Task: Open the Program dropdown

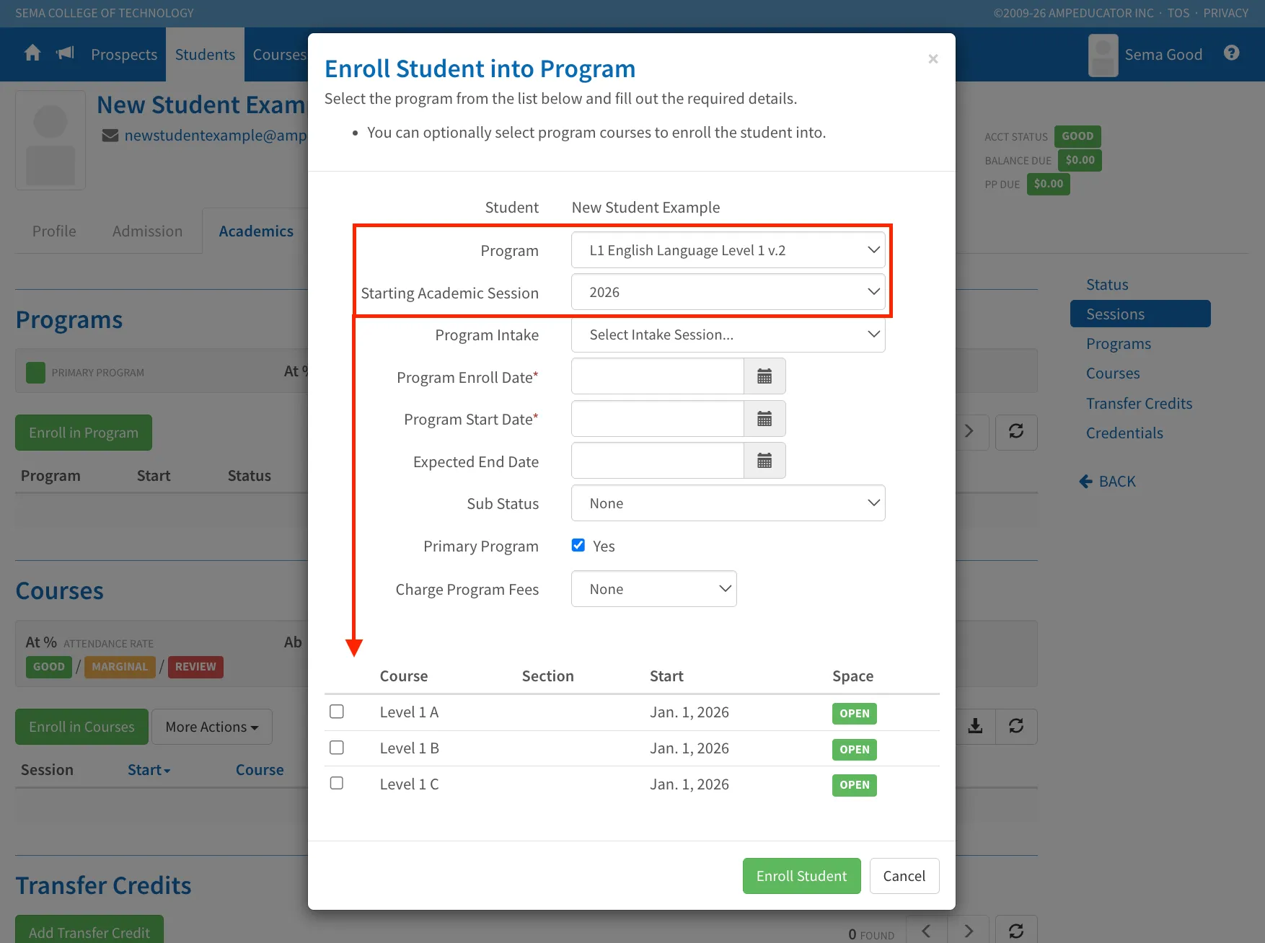Action: [728, 250]
